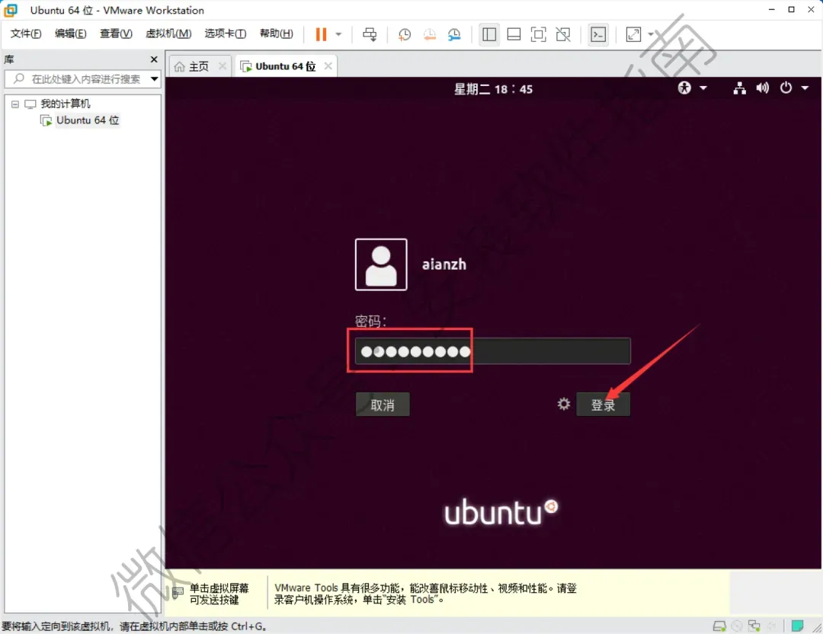Click the sound card status bar icon

tap(772, 626)
